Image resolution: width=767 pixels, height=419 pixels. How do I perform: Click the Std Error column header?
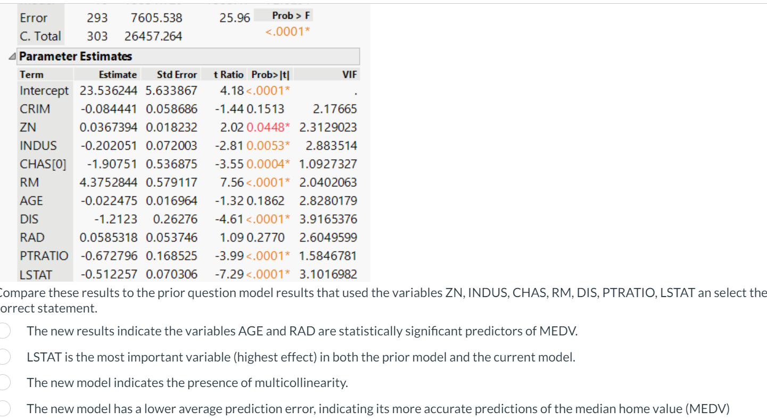tap(177, 75)
